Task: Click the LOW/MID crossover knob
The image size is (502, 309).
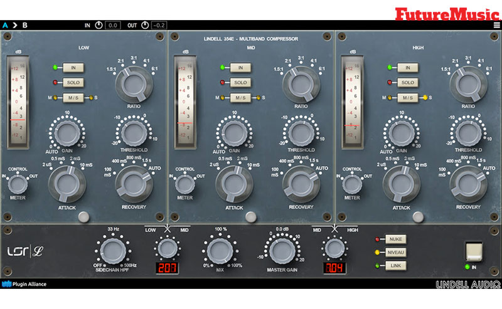Action: tap(168, 249)
